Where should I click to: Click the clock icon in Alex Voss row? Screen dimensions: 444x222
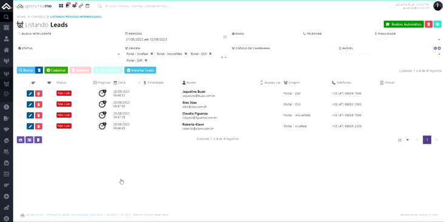click(x=103, y=104)
